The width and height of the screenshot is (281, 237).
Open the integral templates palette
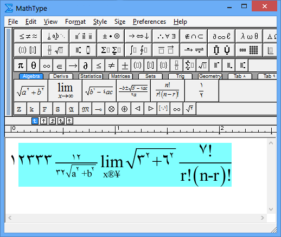click(x=138, y=50)
